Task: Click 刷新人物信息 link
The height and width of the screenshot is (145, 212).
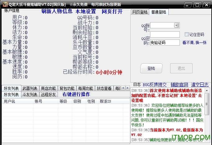Action: click(x=57, y=11)
